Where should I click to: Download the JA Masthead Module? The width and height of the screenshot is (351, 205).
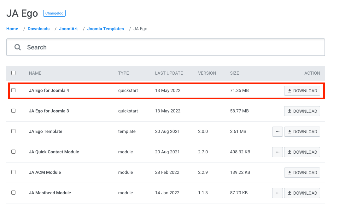point(302,193)
